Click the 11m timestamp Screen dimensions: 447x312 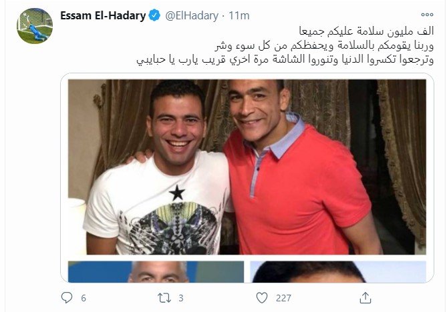[239, 15]
